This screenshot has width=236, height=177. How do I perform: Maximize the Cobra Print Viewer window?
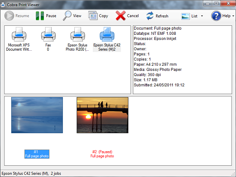pos(216,3)
